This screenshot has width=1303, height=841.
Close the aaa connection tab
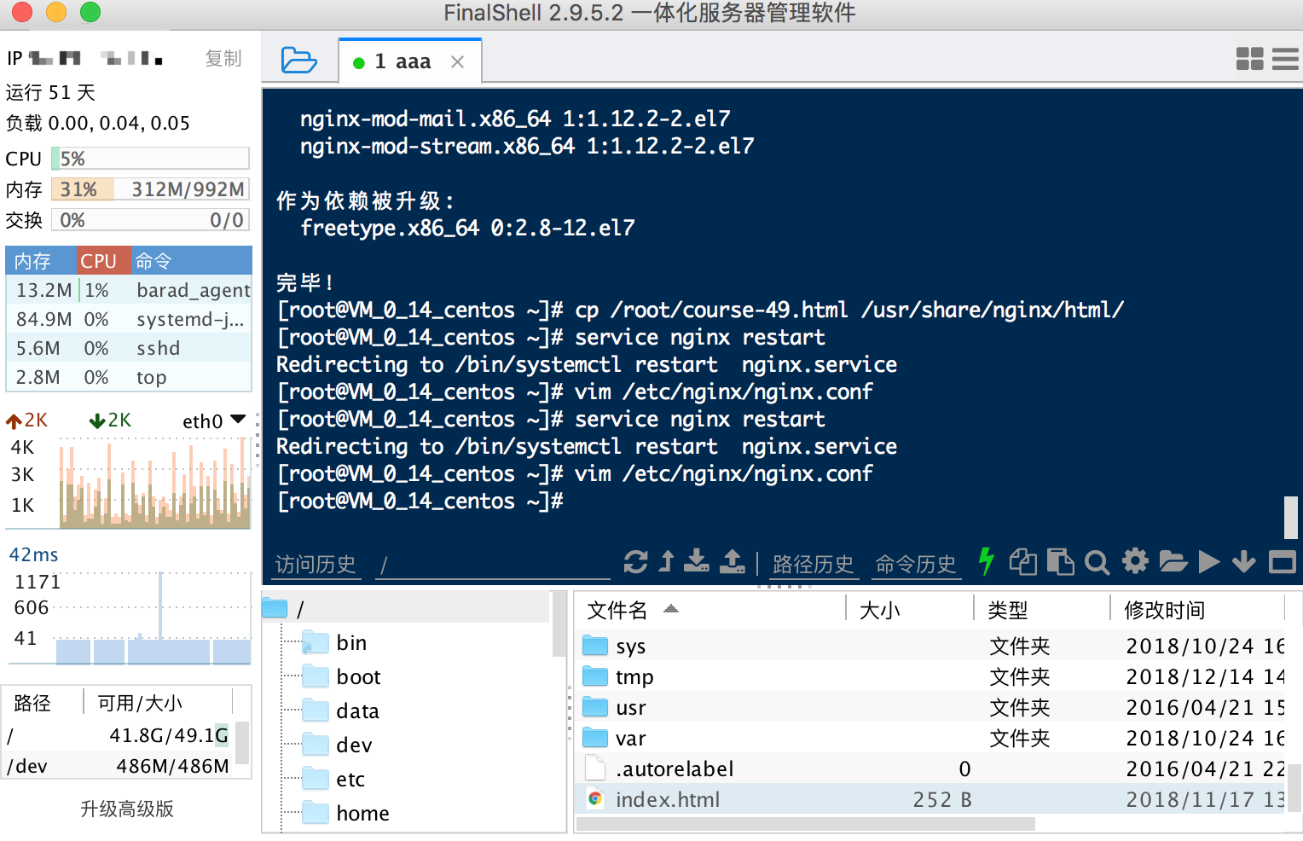[457, 61]
